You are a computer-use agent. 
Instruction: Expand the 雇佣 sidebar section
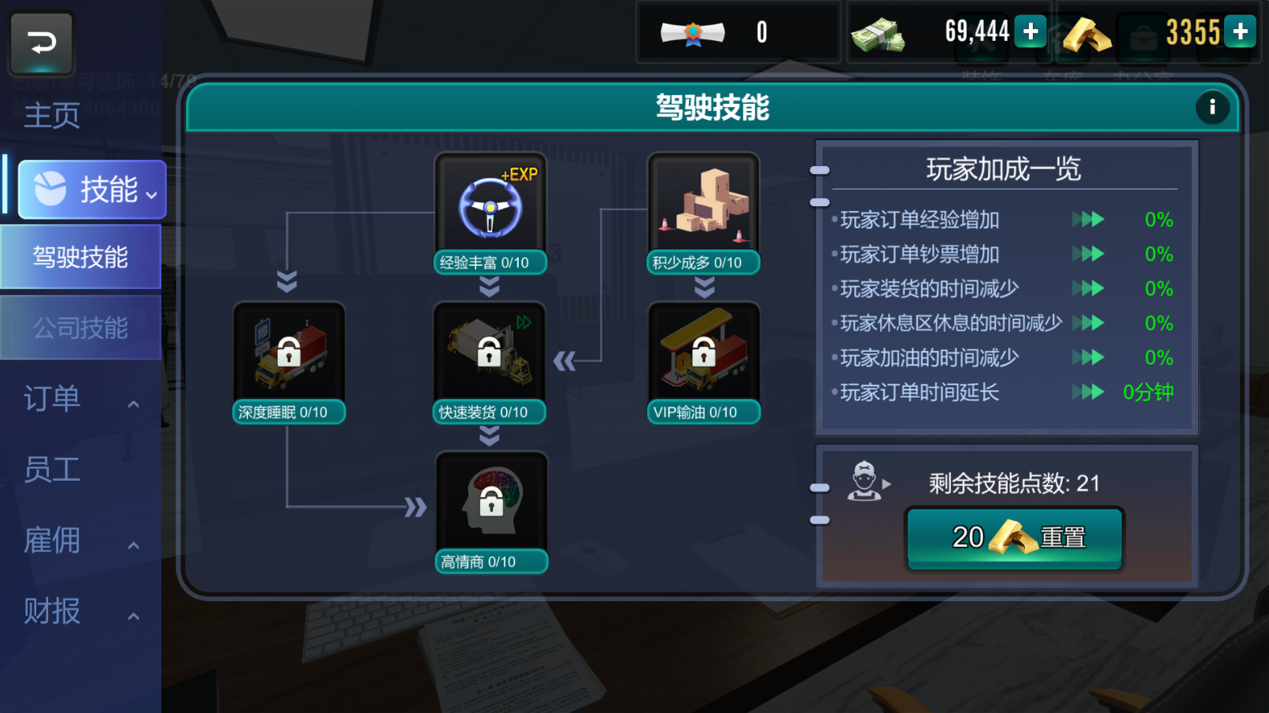point(80,541)
